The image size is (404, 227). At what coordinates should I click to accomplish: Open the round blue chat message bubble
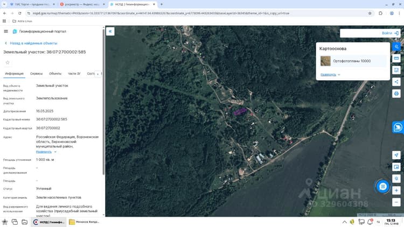pyautogui.click(x=382, y=186)
